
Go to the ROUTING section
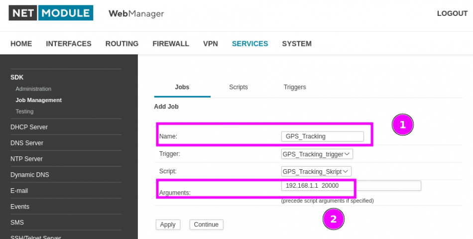point(122,44)
